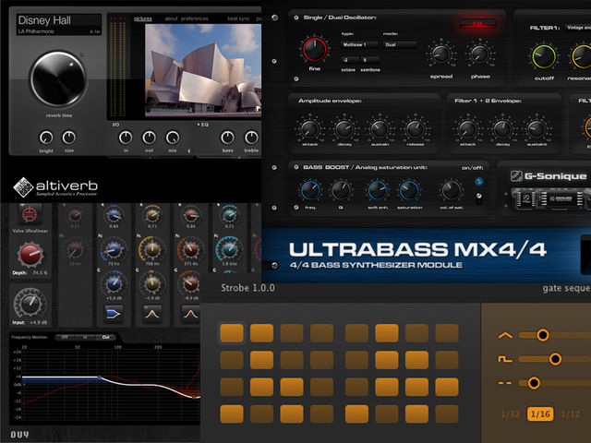Click the large reverb time knob

pos(58,78)
